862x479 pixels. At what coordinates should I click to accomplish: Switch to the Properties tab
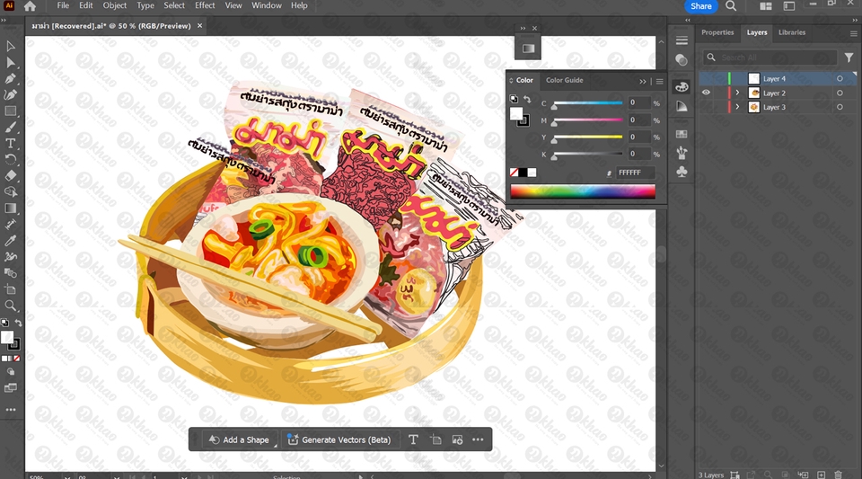click(717, 32)
